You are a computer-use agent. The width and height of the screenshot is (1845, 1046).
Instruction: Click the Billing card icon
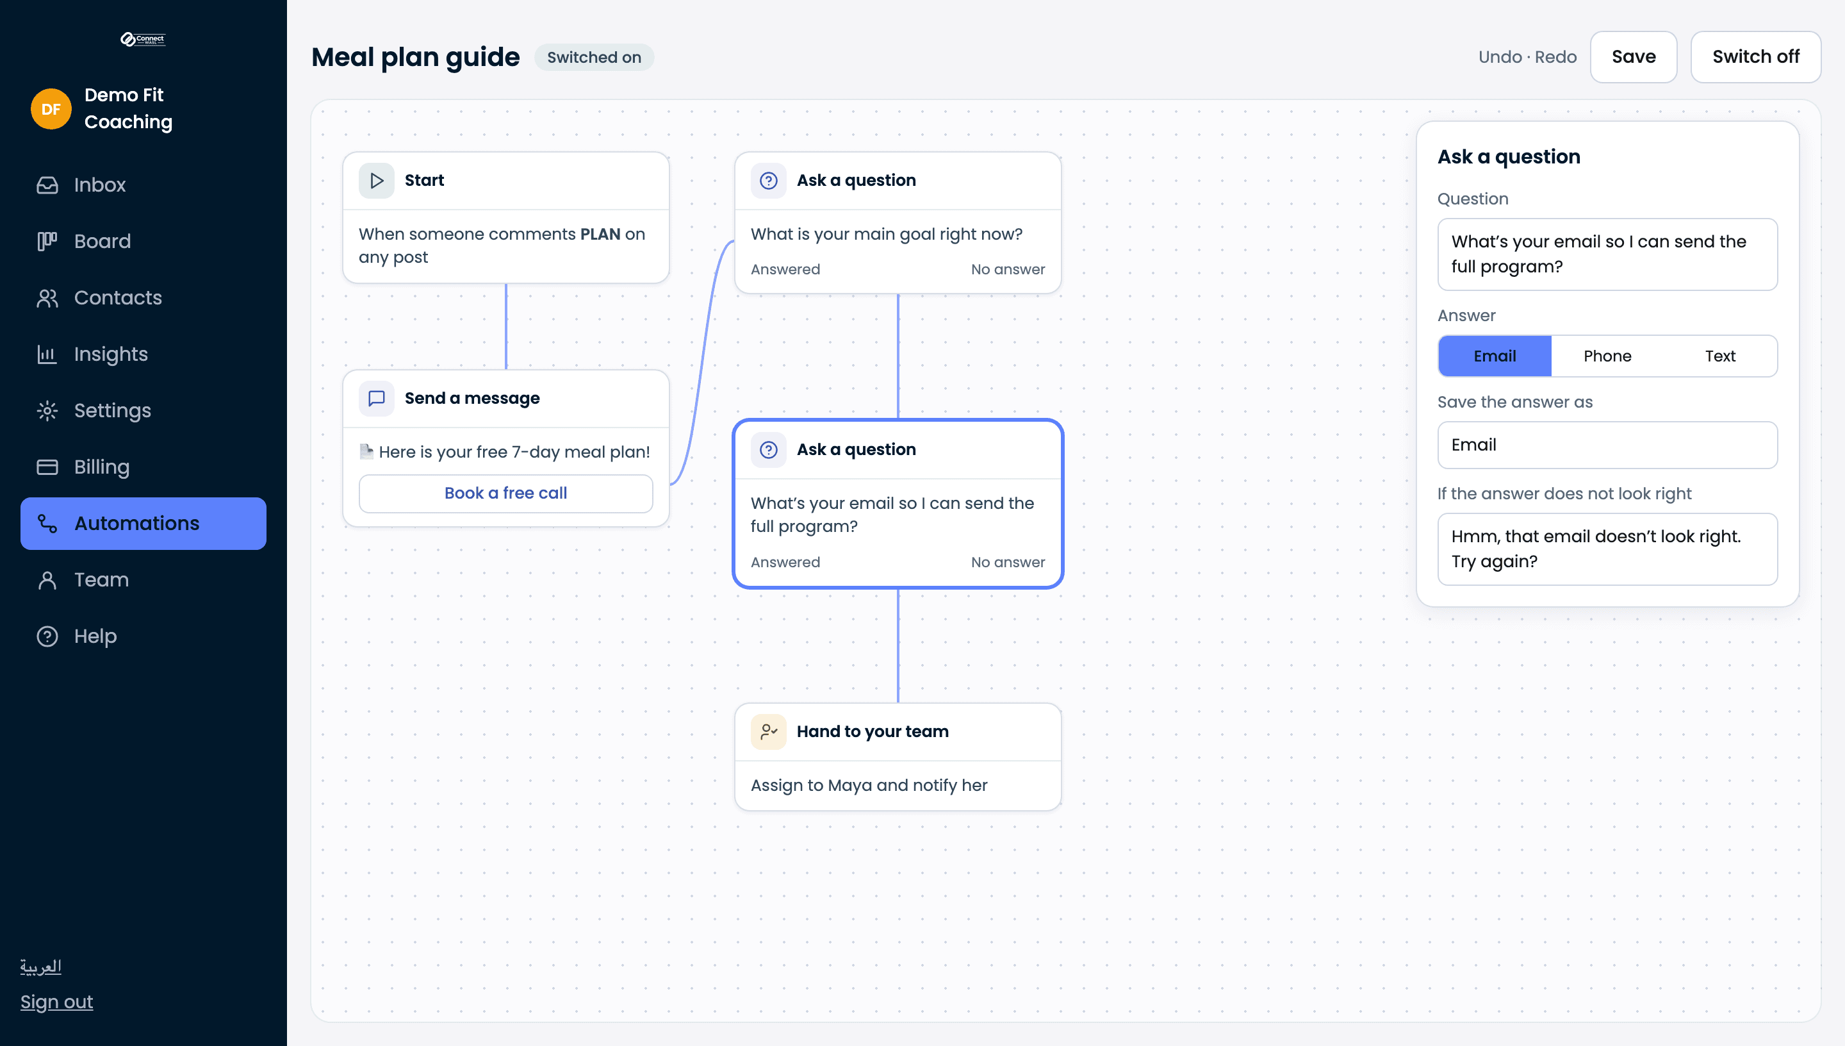[47, 467]
